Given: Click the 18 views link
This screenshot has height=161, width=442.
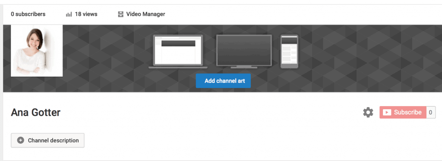Looking at the screenshot, I should [x=82, y=14].
